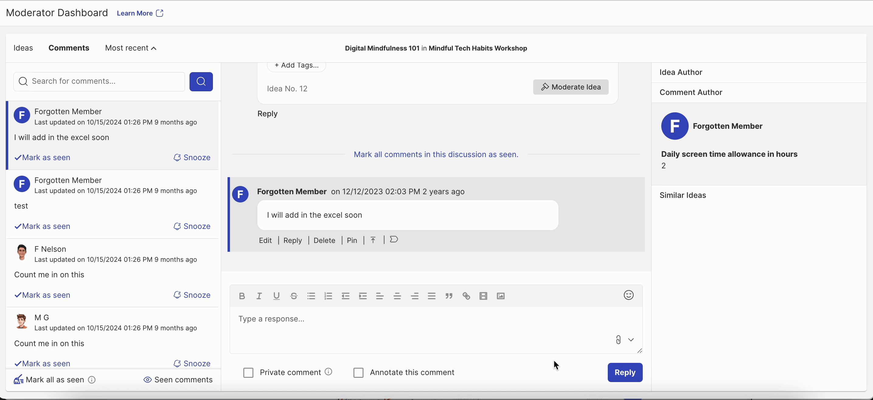Open the Most recent sort dropdown
This screenshot has width=873, height=400.
pyautogui.click(x=130, y=48)
